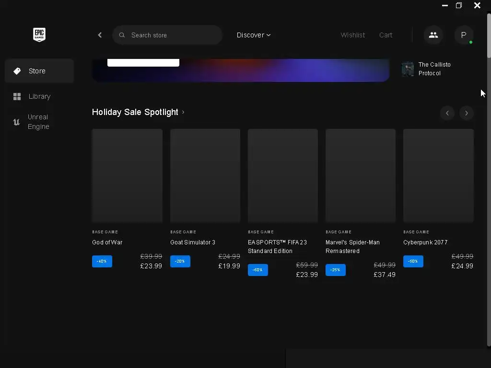Click The Callisto Protocol title text

[434, 69]
